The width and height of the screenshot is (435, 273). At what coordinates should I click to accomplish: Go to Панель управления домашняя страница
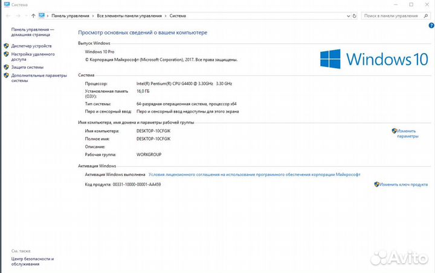click(x=32, y=32)
